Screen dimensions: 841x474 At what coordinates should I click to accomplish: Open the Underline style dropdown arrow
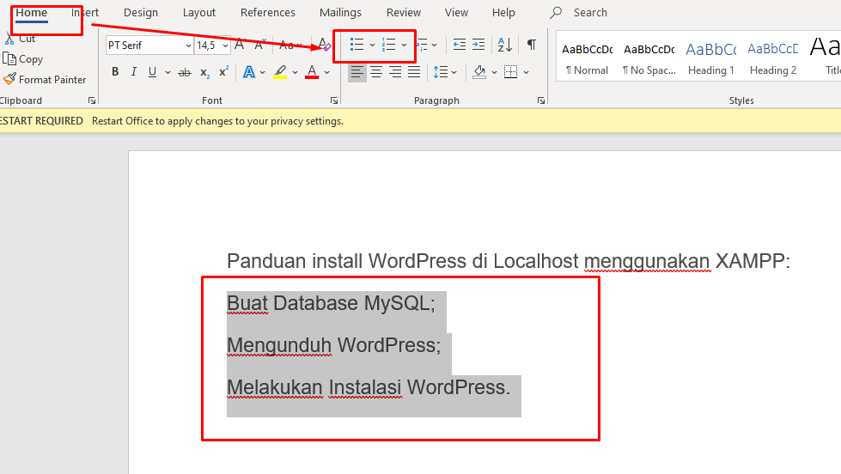168,72
